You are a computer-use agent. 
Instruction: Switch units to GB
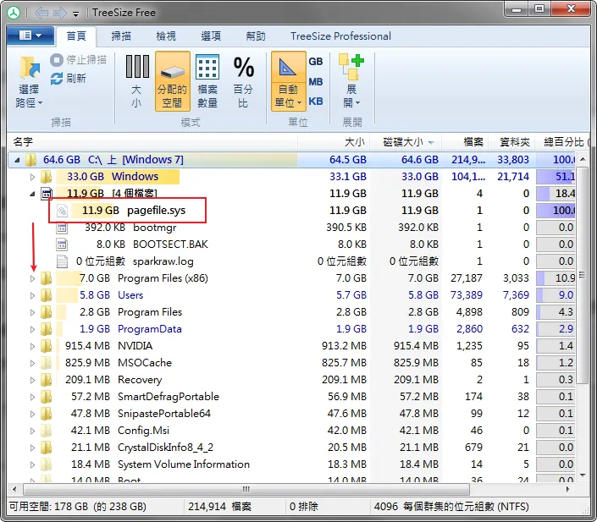coord(316,62)
